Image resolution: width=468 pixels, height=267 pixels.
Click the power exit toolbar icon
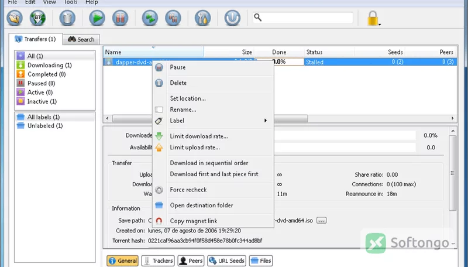coord(232,18)
